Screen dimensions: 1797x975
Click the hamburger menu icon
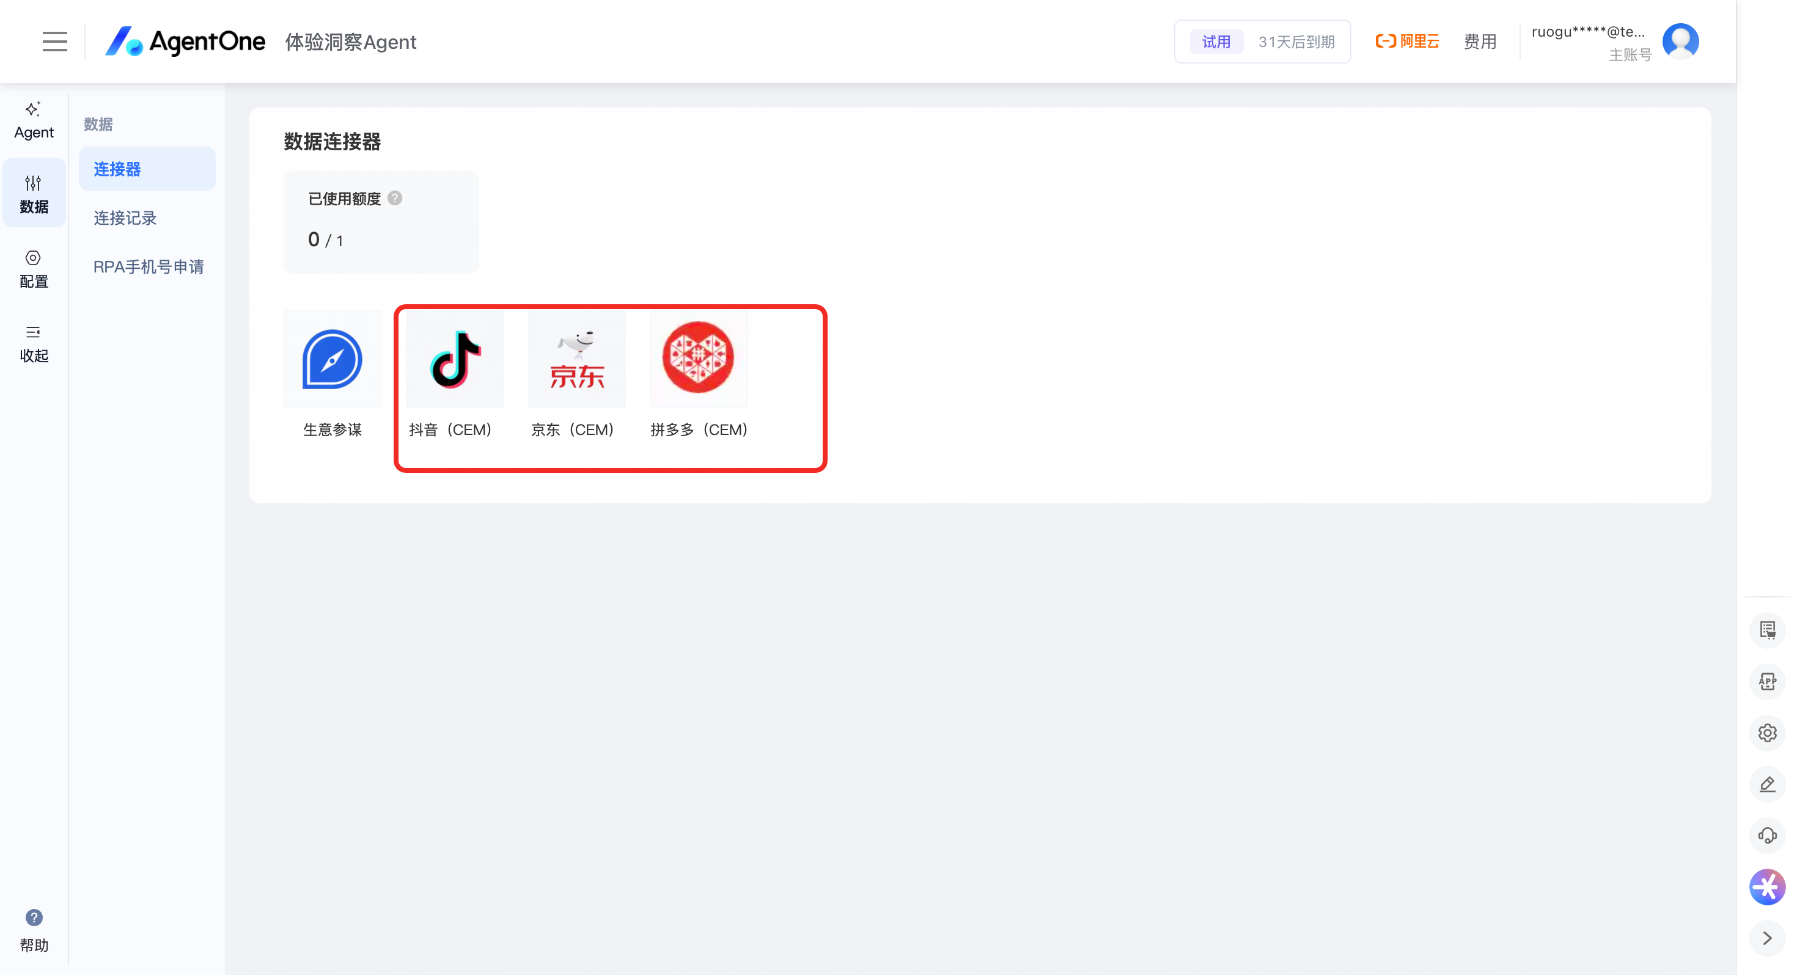tap(54, 42)
